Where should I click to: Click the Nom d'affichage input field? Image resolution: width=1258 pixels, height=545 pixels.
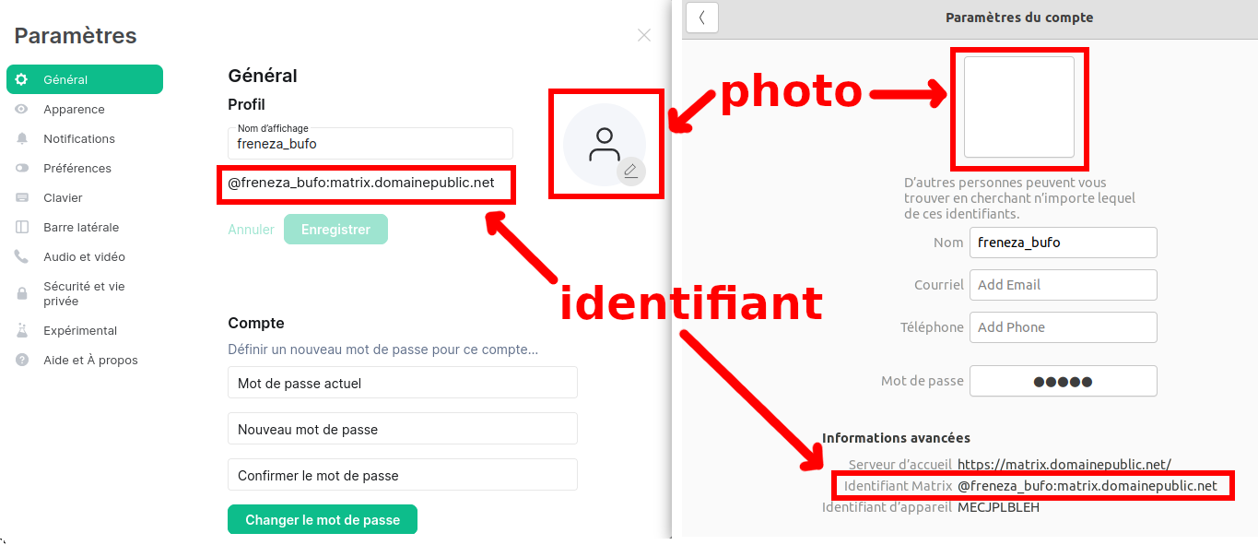[370, 144]
